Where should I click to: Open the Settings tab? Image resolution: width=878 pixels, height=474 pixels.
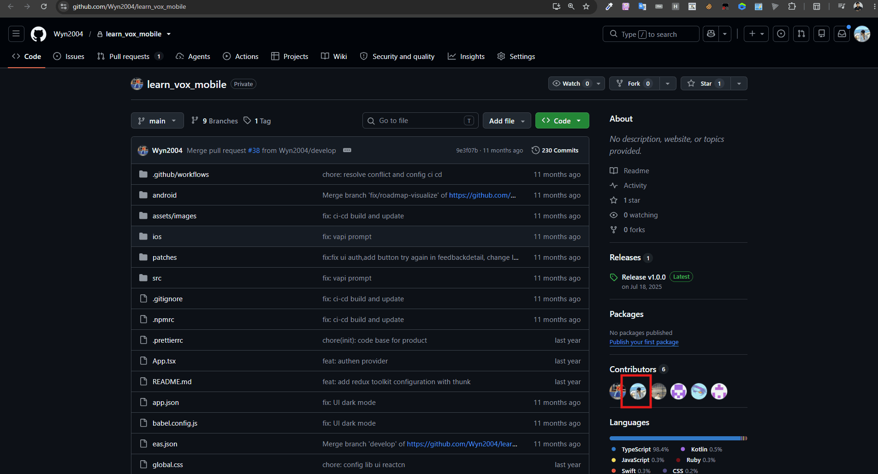click(x=516, y=56)
